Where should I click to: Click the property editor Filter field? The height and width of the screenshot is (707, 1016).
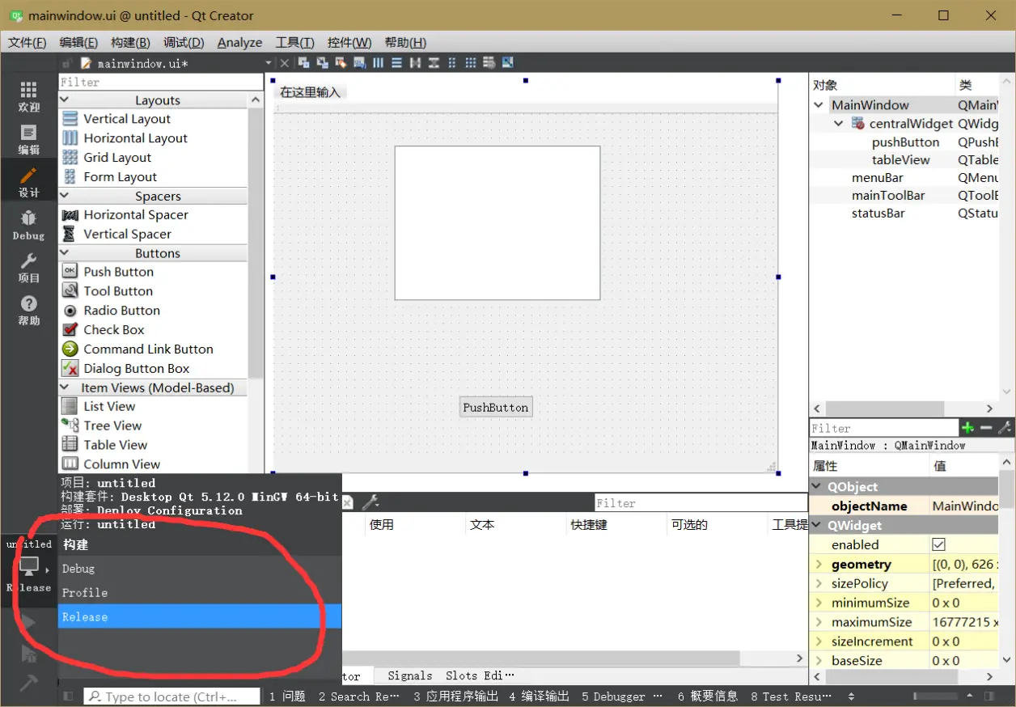click(883, 429)
